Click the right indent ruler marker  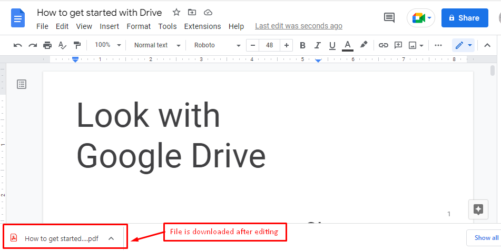coord(318,61)
